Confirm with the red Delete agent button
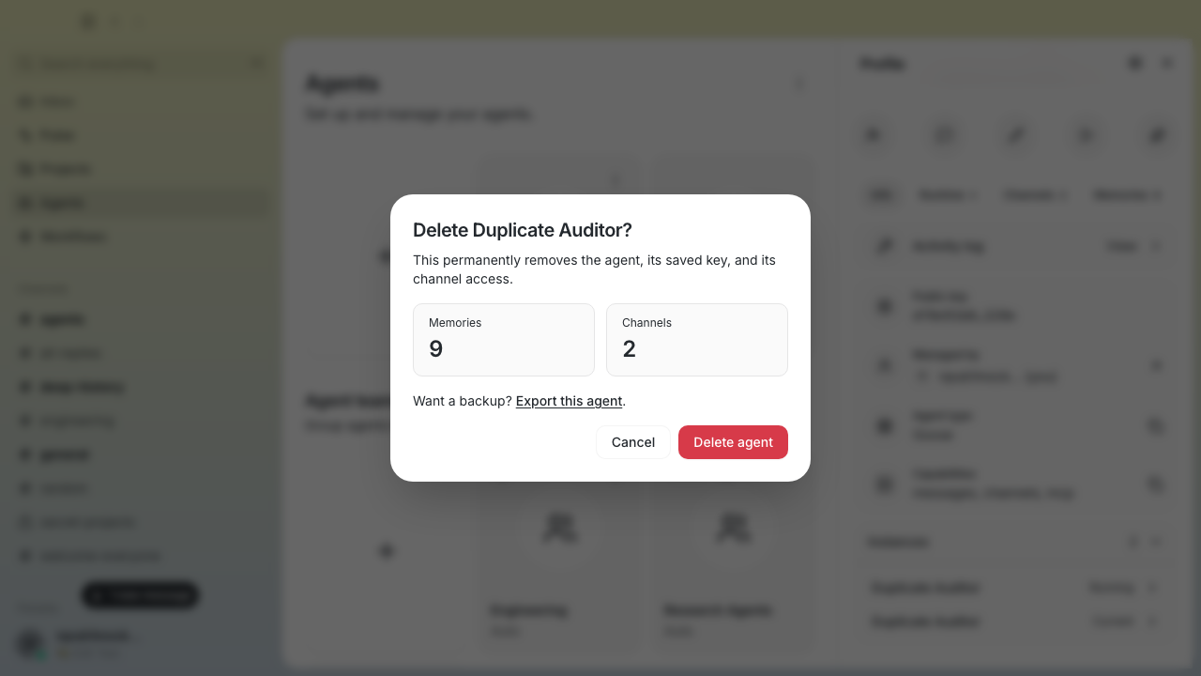Viewport: 1201px width, 676px height. [733, 442]
